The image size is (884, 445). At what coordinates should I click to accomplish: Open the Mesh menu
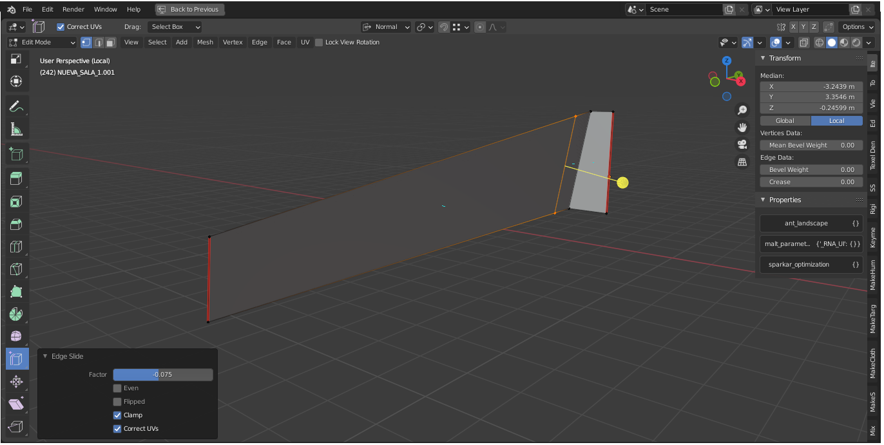coord(205,43)
